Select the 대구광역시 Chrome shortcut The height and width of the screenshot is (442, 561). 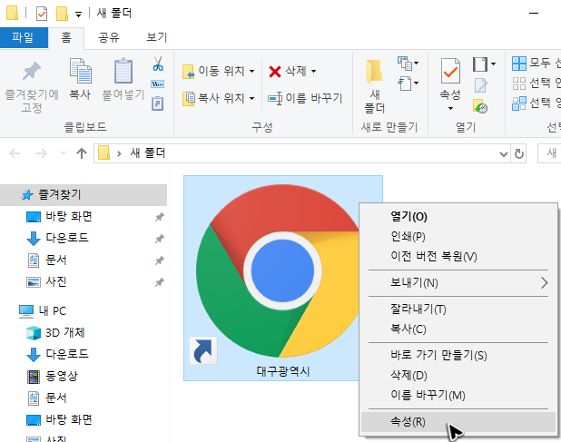[282, 278]
